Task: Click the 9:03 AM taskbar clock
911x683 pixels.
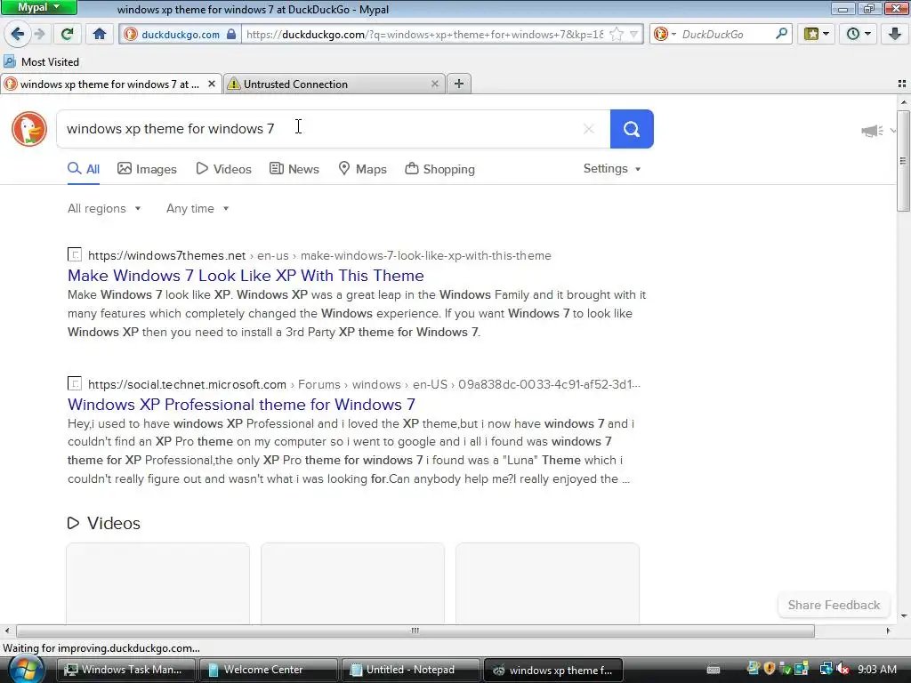Action: click(877, 670)
